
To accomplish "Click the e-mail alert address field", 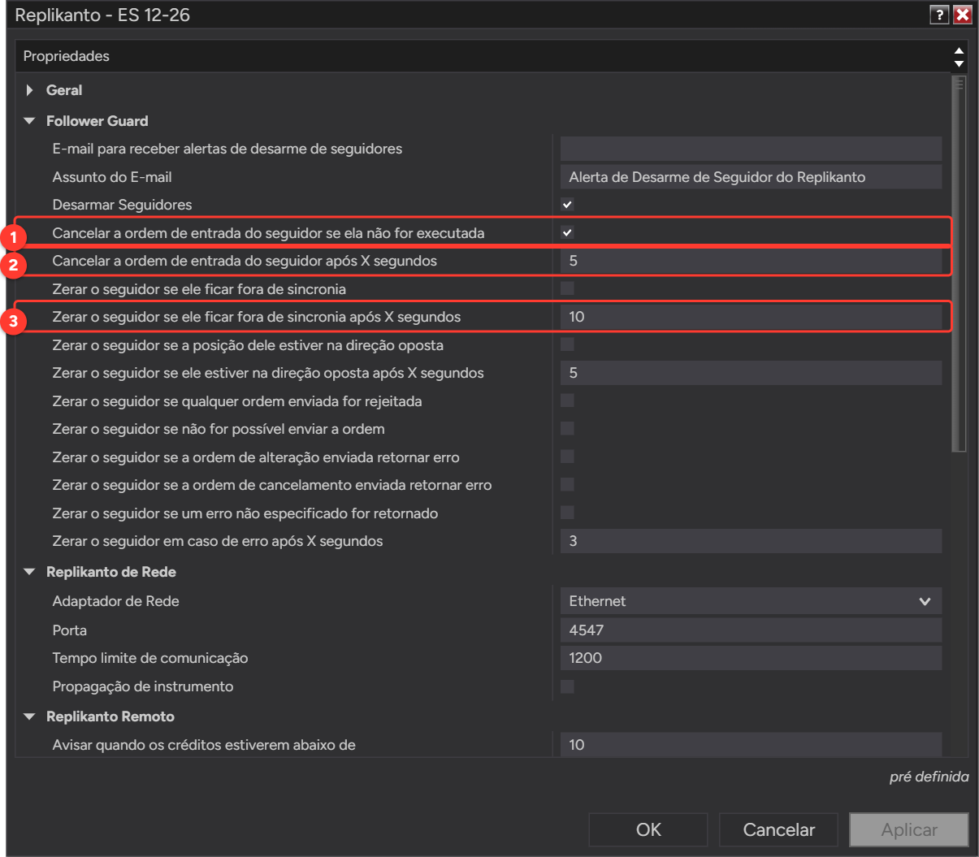I will (x=751, y=149).
